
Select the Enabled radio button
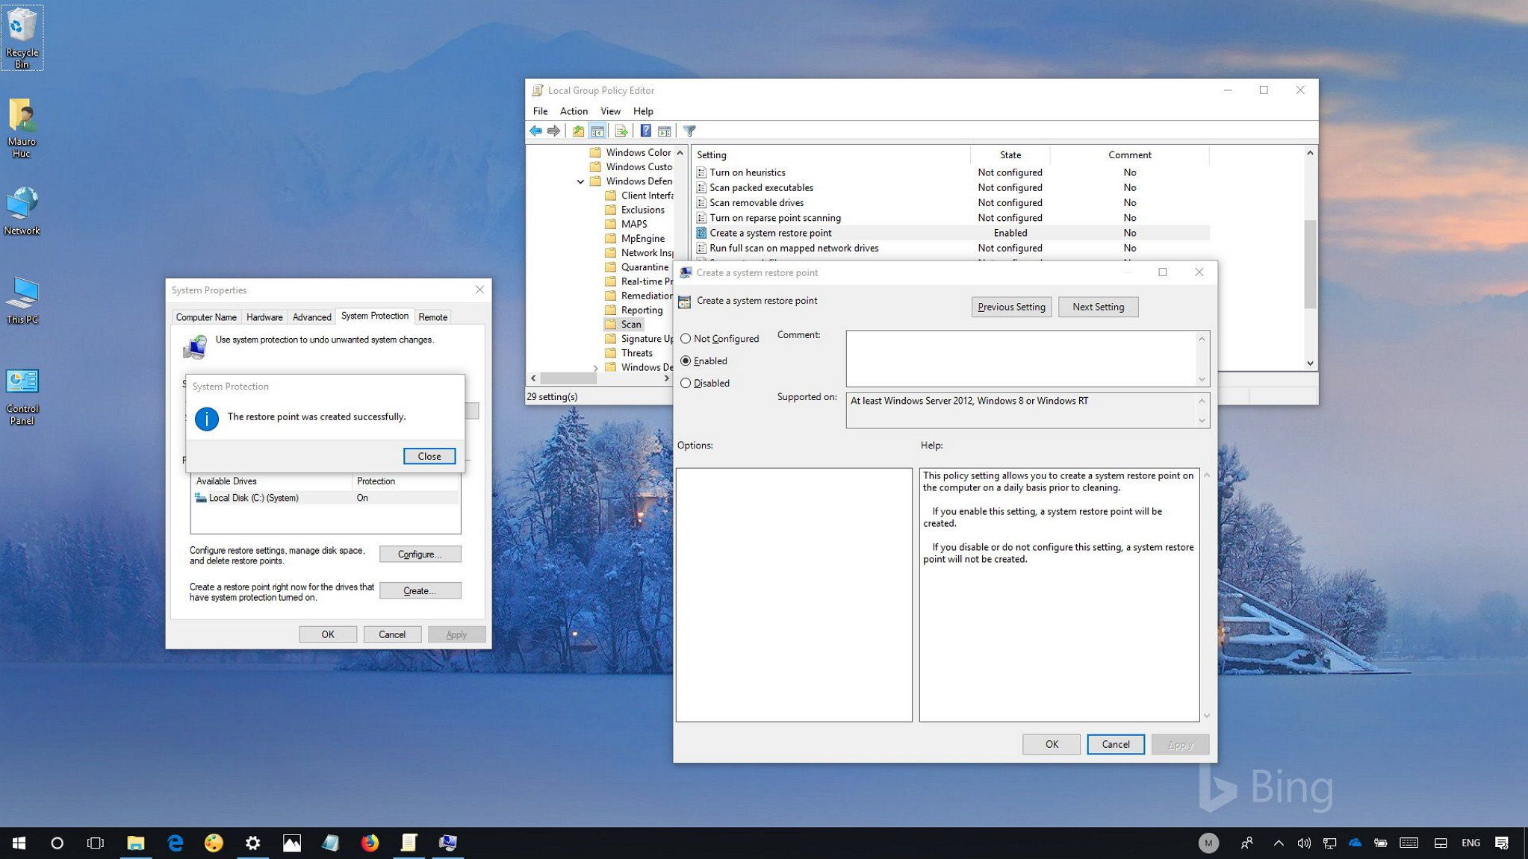686,360
